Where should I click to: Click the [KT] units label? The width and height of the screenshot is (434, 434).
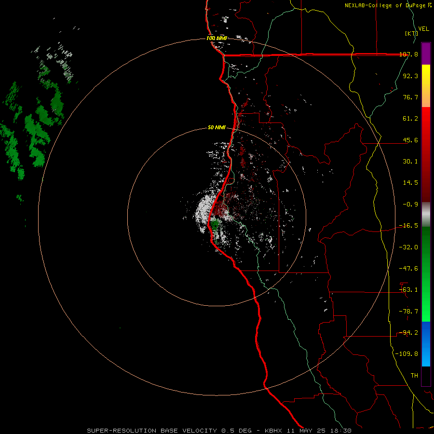pos(412,33)
